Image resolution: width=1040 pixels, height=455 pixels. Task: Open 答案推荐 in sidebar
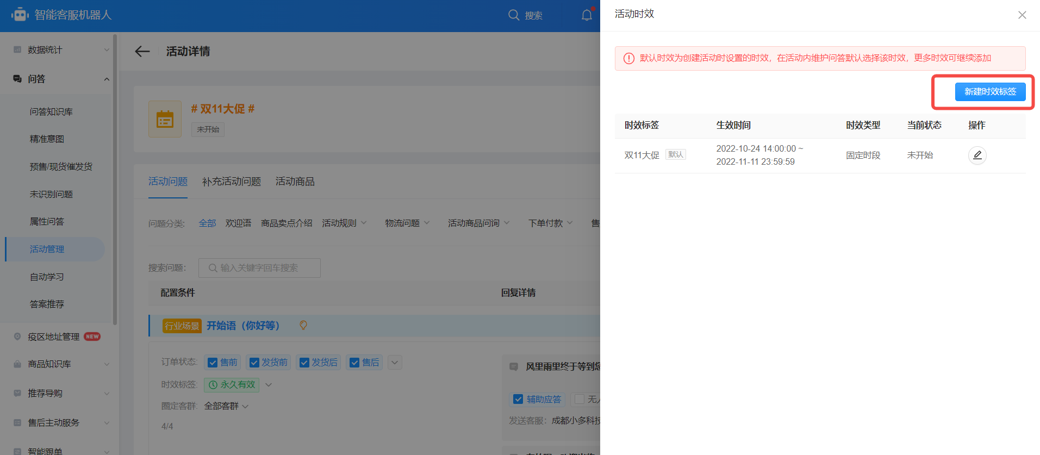coord(47,304)
